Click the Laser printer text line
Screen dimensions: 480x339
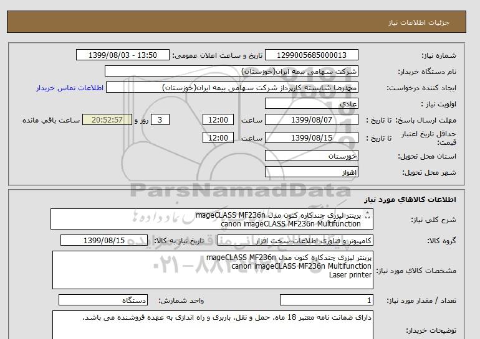coord(350,275)
